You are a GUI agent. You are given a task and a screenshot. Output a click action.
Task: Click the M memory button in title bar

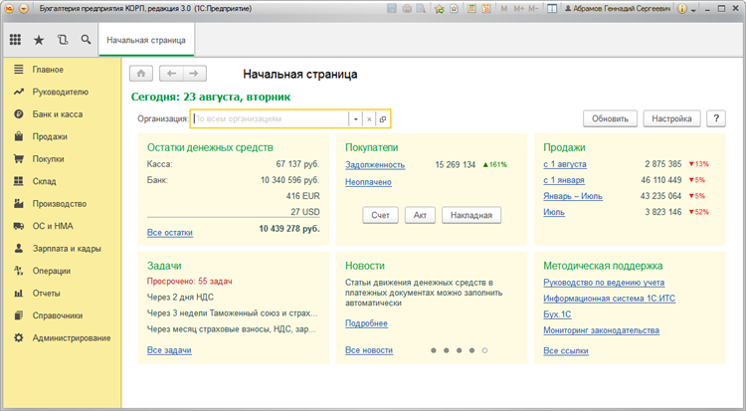504,9
